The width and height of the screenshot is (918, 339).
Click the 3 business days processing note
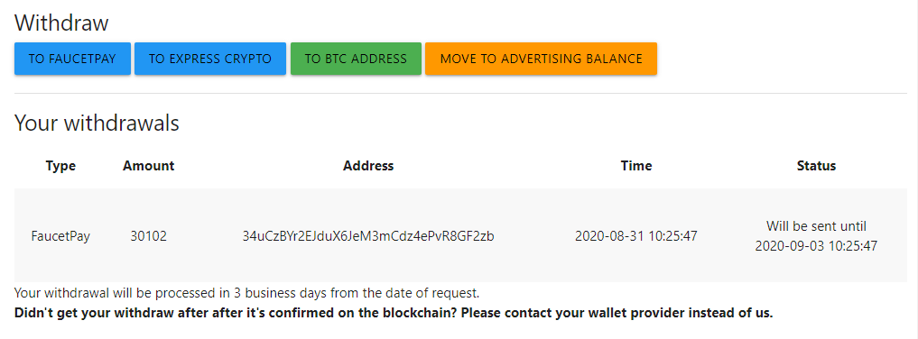246,292
